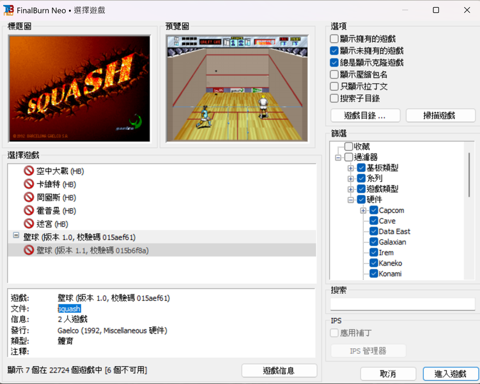Uncheck the 系列 filter checkbox
Screen dimensions: 480x384
(361, 179)
